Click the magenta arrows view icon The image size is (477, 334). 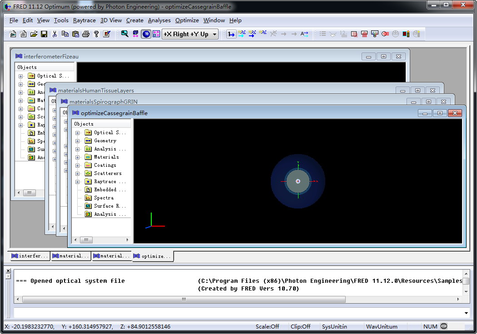(156, 34)
